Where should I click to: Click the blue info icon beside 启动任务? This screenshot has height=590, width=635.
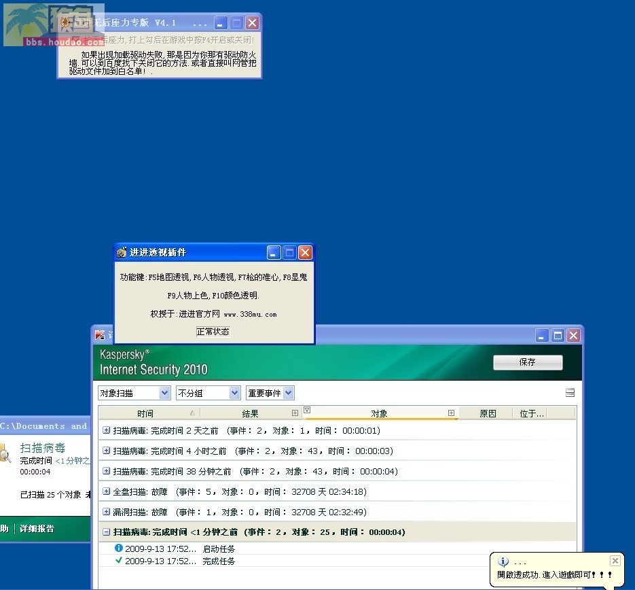(x=118, y=548)
